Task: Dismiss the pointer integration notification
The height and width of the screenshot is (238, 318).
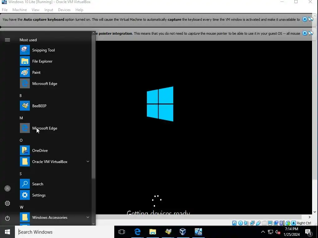Action: [305, 33]
